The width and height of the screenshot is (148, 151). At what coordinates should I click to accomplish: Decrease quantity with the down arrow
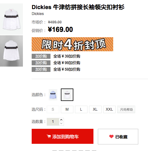click(x=61, y=123)
